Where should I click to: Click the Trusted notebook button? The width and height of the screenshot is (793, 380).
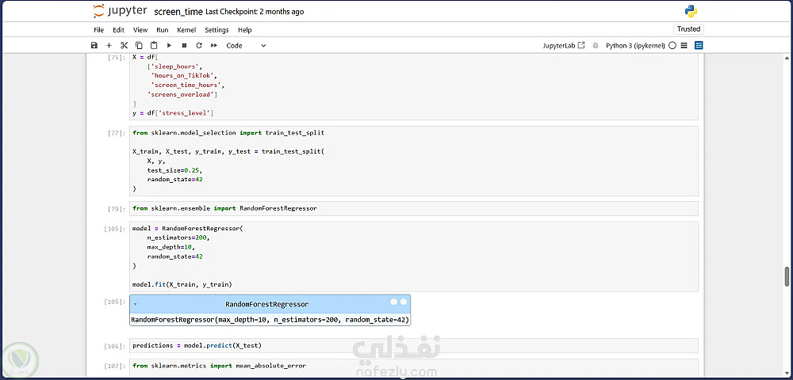tap(688, 29)
